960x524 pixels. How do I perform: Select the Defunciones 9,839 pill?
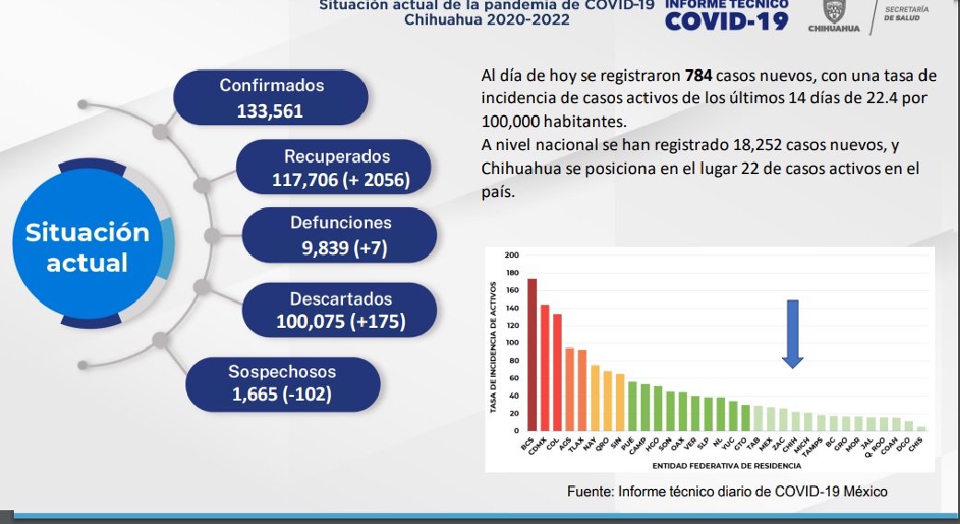(x=339, y=235)
